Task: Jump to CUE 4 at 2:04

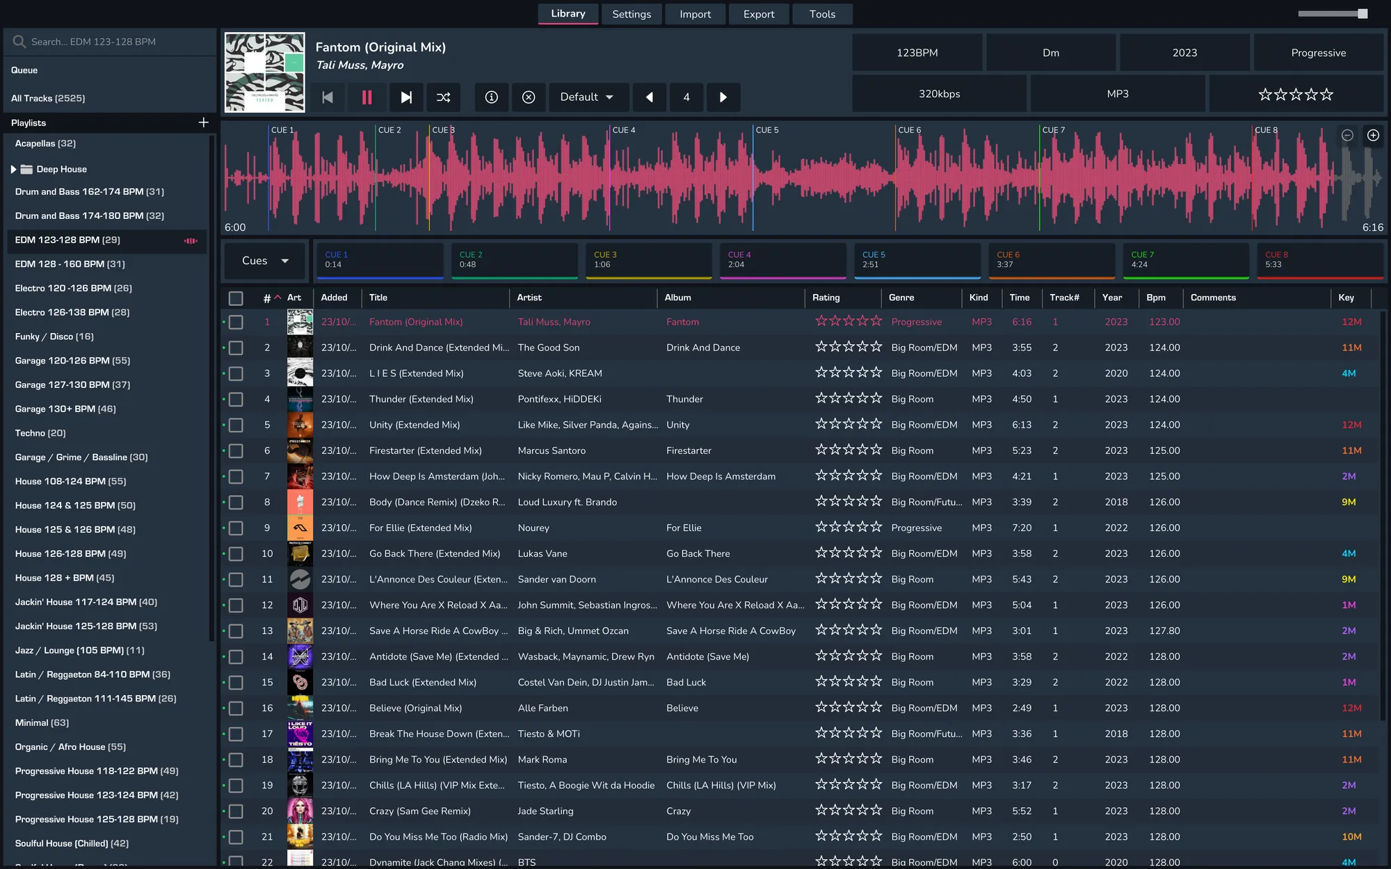Action: pos(782,260)
